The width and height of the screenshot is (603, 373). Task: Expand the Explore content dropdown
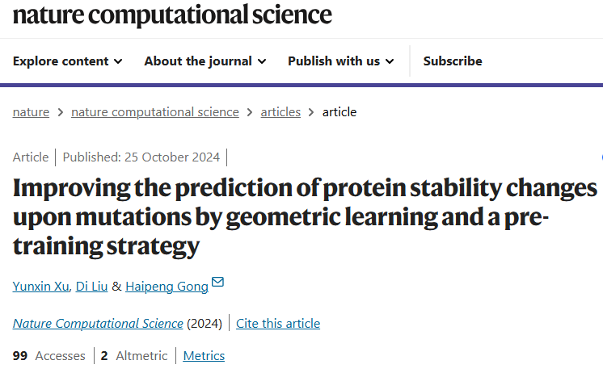(x=68, y=61)
